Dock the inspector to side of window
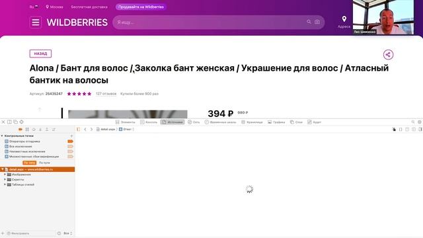 click(9, 122)
